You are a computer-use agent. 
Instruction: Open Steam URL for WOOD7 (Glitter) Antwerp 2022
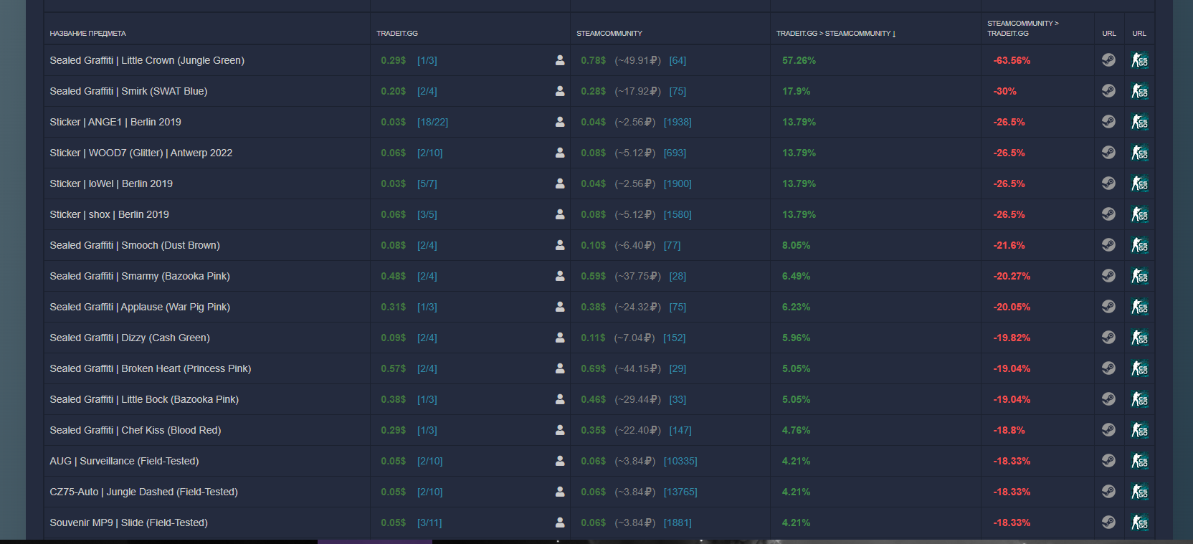tap(1108, 153)
